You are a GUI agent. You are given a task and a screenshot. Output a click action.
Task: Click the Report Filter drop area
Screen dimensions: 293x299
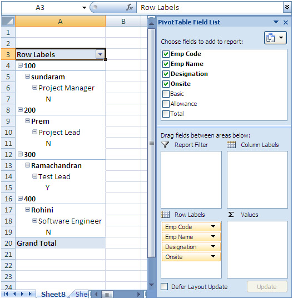click(191, 180)
